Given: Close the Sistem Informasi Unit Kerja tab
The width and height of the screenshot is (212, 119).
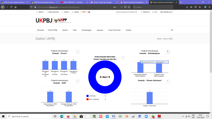Looking at the screenshot, I should [x=177, y=2].
